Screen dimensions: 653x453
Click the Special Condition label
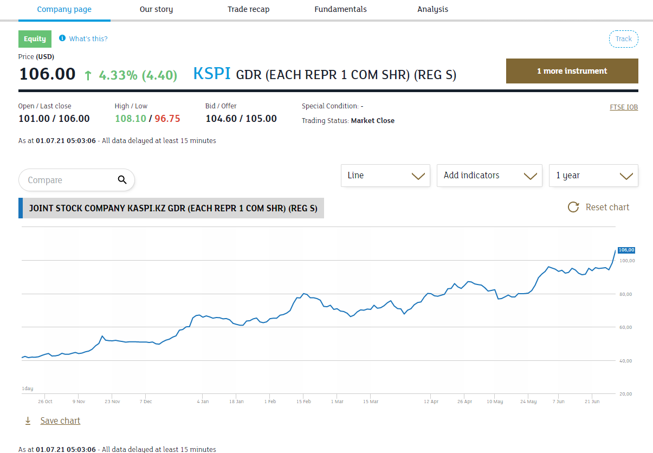330,106
